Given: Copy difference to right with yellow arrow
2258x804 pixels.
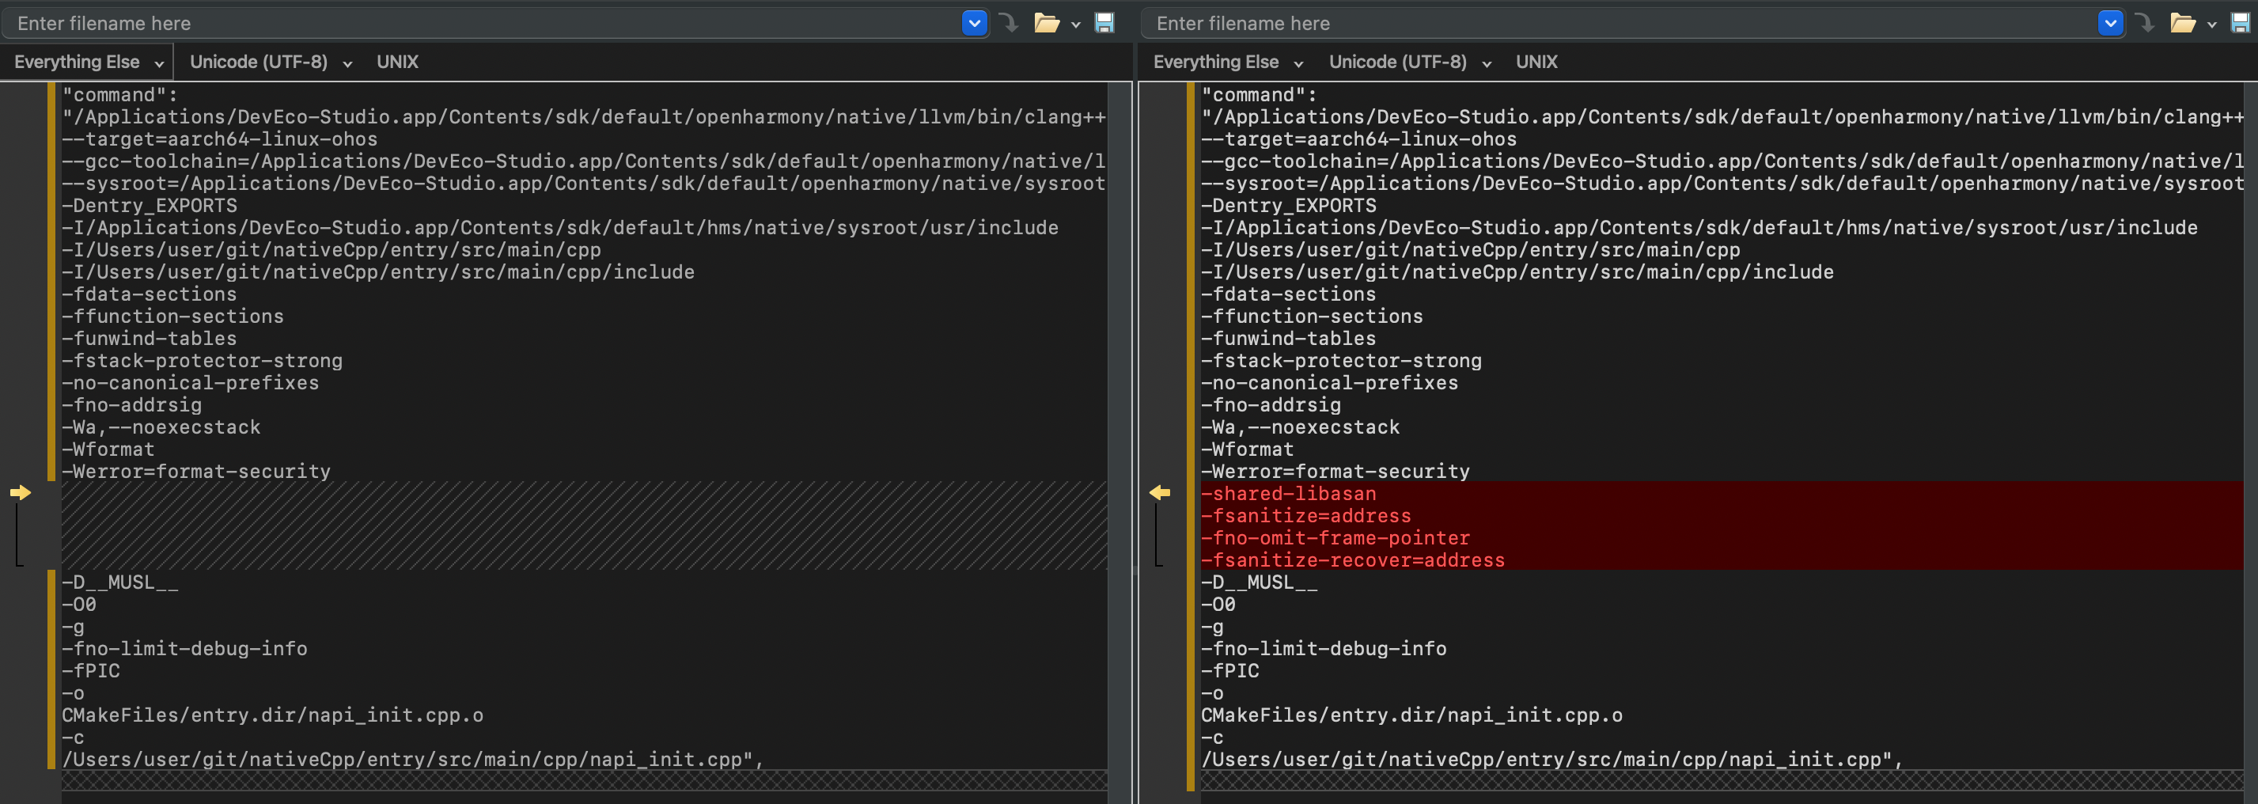Looking at the screenshot, I should pyautogui.click(x=20, y=493).
